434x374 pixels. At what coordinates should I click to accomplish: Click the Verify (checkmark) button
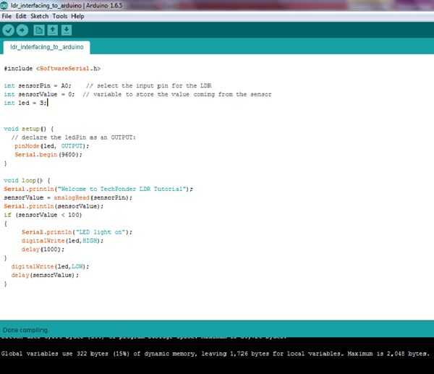click(x=8, y=30)
